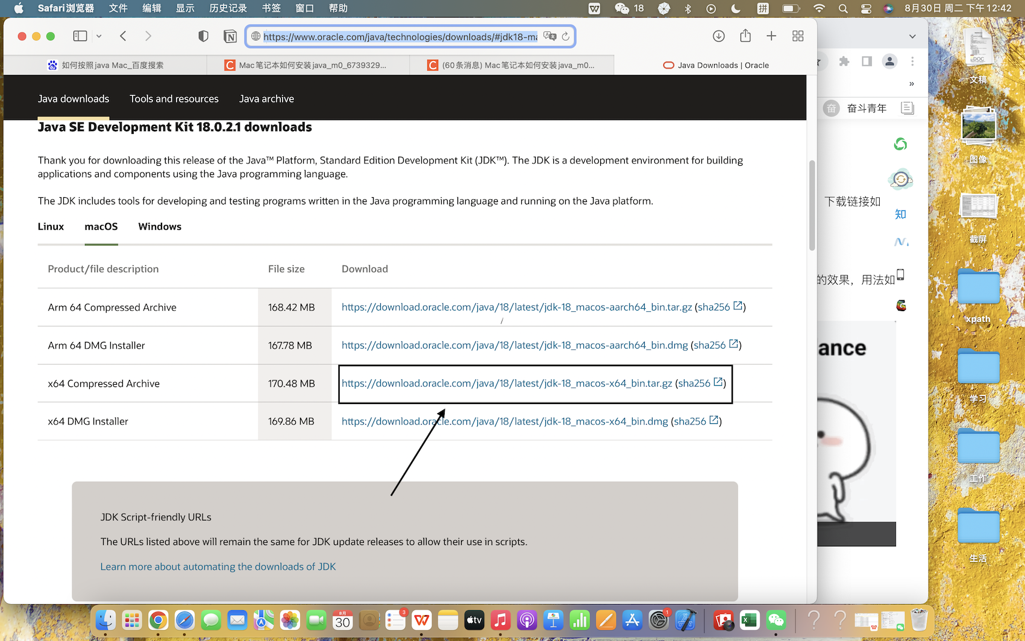Click the jdk-18_macos-x64_bin.tar.gz download link
The image size is (1025, 641).
[507, 383]
